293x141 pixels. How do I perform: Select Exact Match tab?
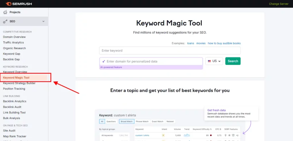point(158,121)
